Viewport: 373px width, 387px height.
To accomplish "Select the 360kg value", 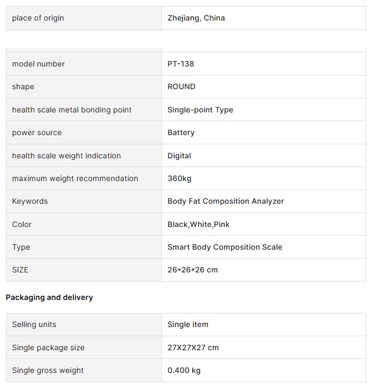I will pos(179,178).
